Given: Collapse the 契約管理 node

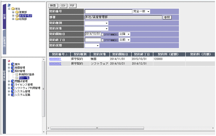Looking at the screenshot, I should (x=9, y=71).
